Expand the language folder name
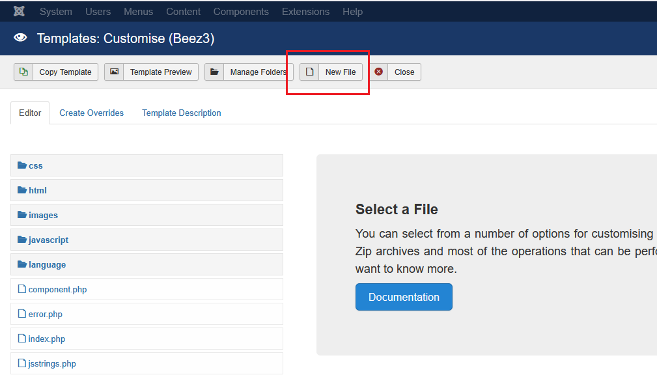 coord(47,265)
